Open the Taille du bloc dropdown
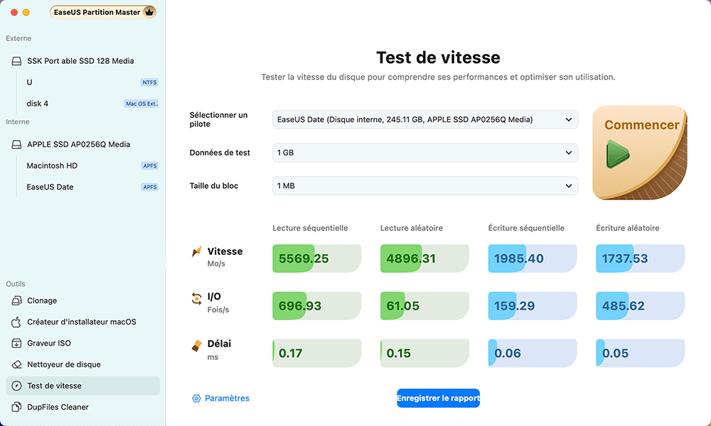 pos(425,185)
